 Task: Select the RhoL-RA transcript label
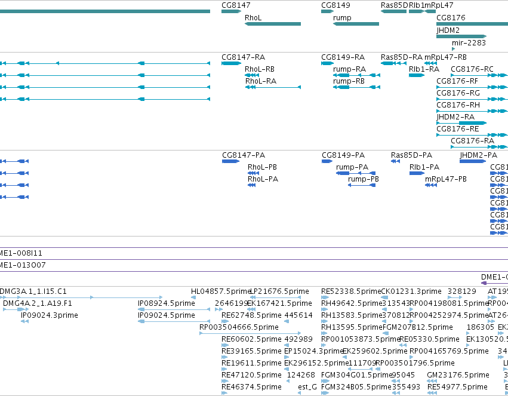click(261, 81)
